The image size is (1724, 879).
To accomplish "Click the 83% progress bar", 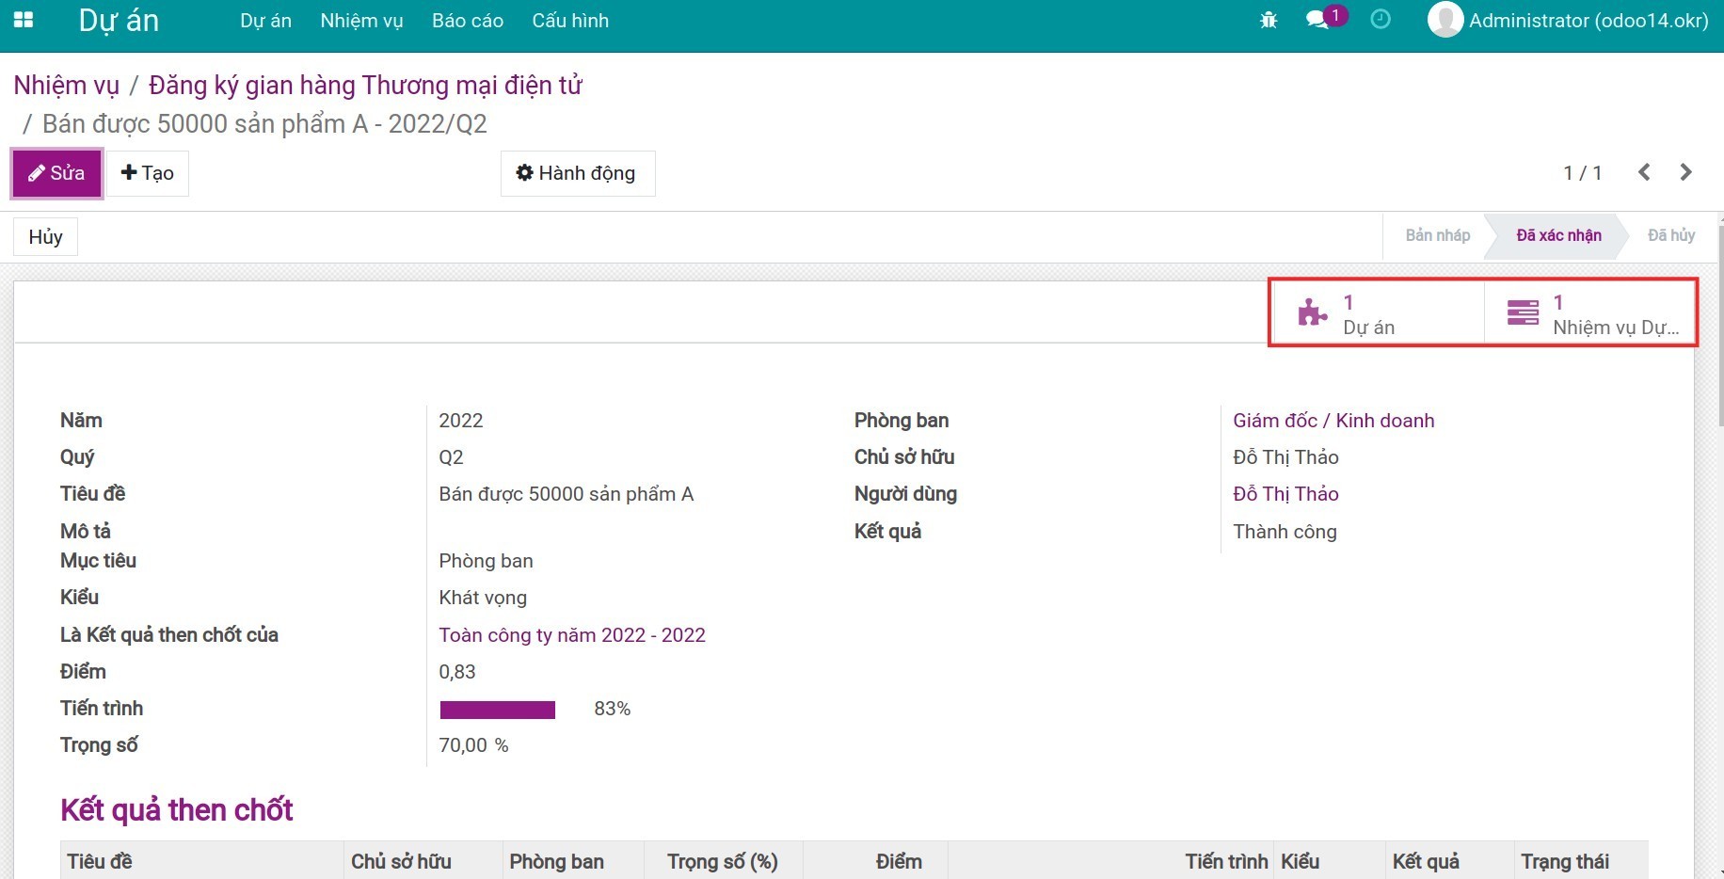I will click(x=498, y=710).
